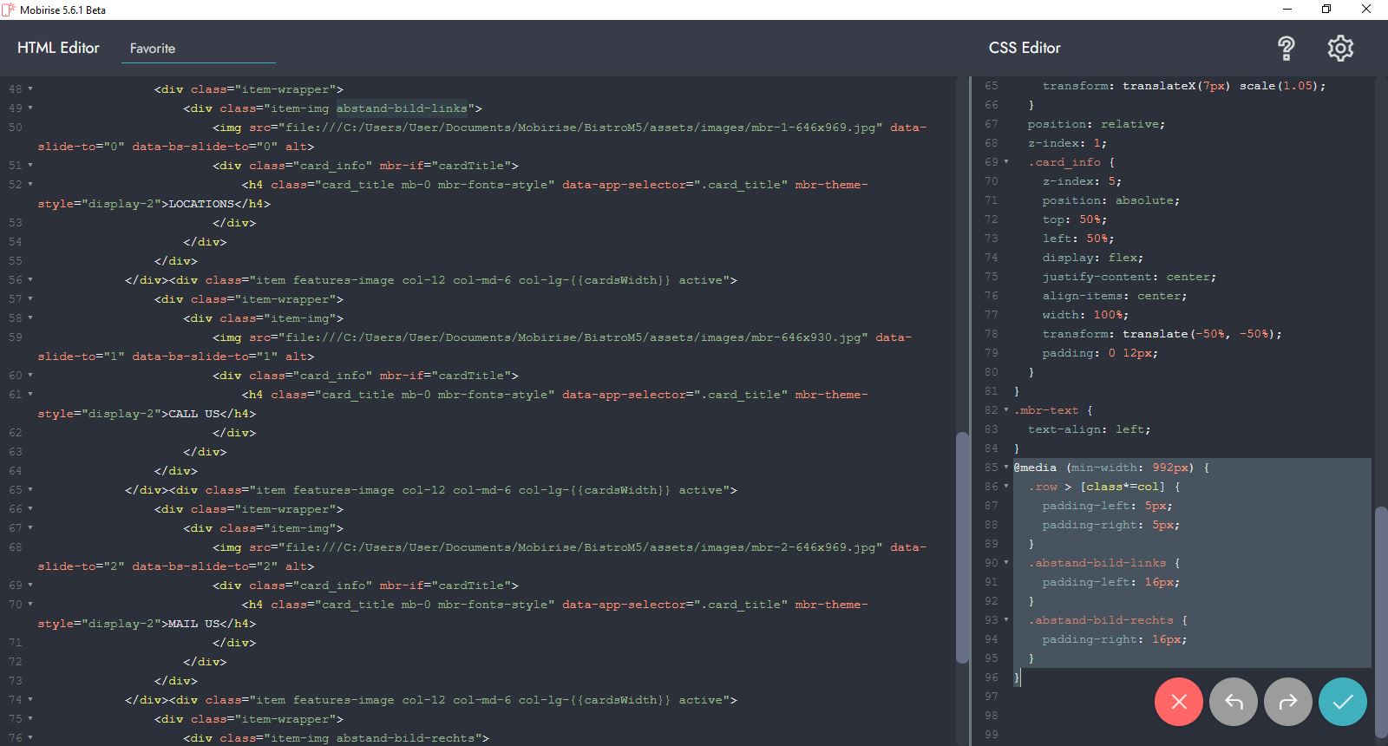Click the undo arrow button
Image resolution: width=1388 pixels, height=746 pixels.
click(1233, 702)
